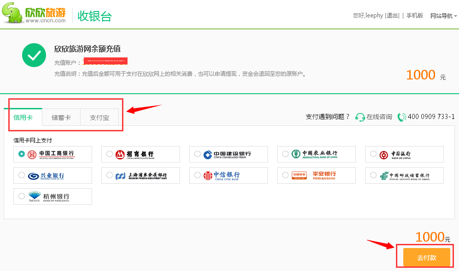Click the 充值账户 label
The height and width of the screenshot is (271, 459).
(67, 62)
